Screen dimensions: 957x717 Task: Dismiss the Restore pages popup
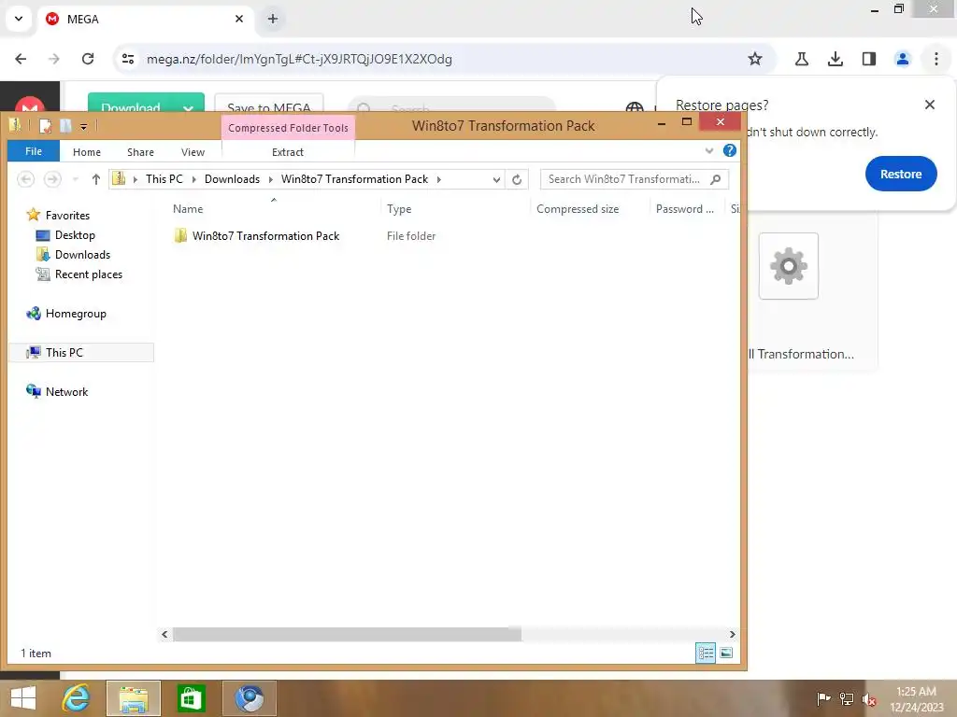click(x=930, y=105)
